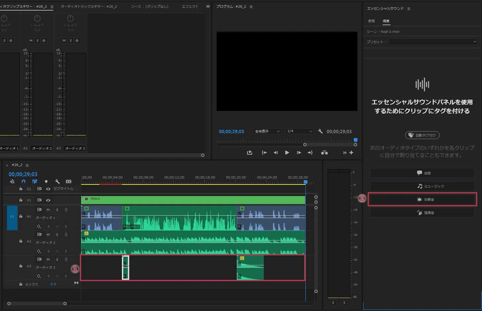This screenshot has height=311, width=482.
Task: Click the auto-tag 自動タグ付け button
Action: click(x=422, y=135)
